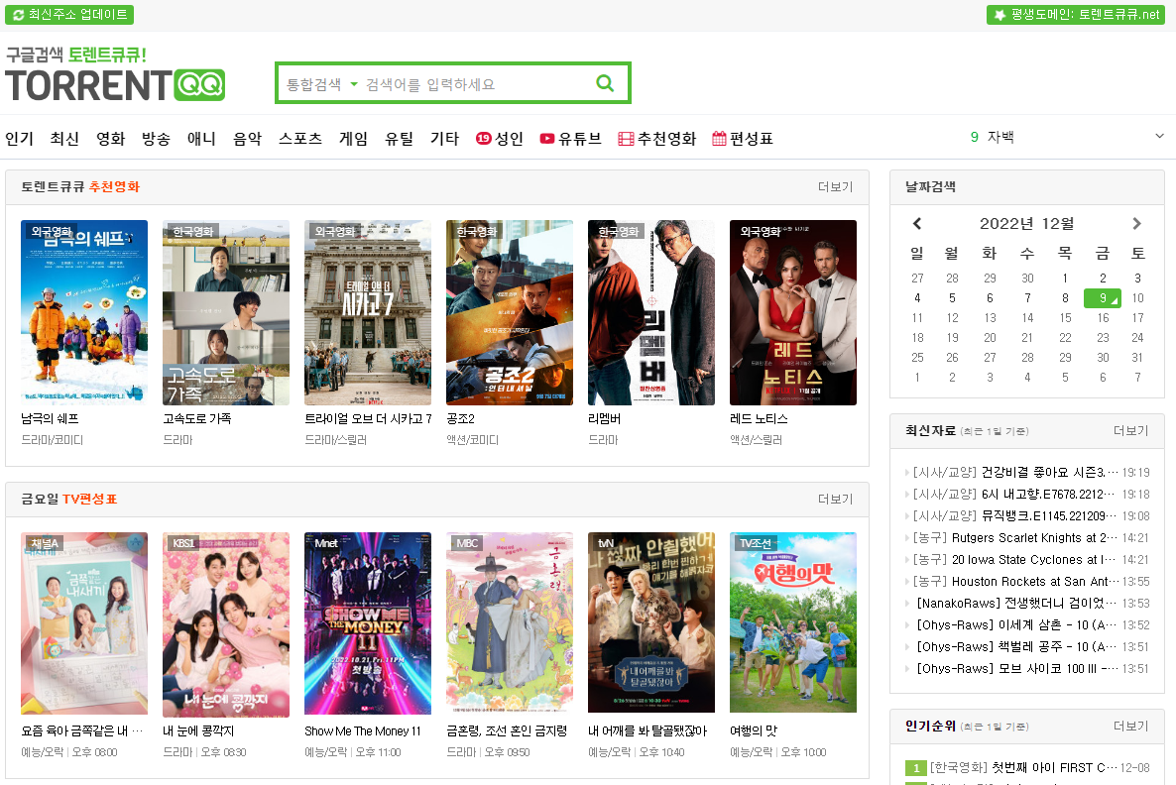Expand the popular search ranking chevron
This screenshot has height=785, width=1176.
(1159, 137)
